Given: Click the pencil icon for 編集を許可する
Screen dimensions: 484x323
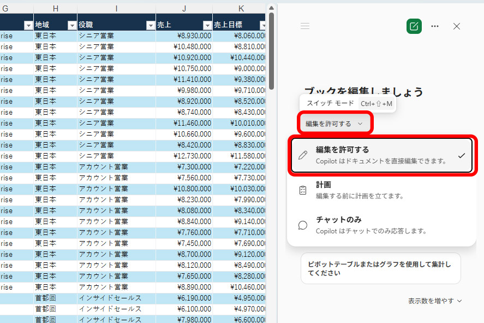Looking at the screenshot, I should [303, 155].
